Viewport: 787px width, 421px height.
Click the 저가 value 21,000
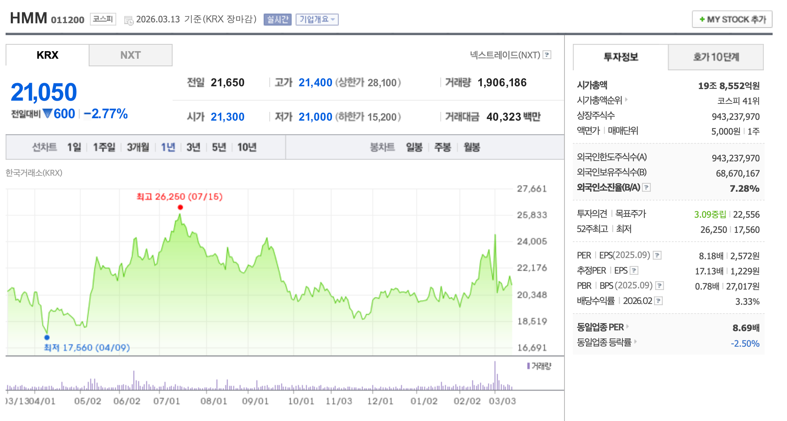(315, 117)
